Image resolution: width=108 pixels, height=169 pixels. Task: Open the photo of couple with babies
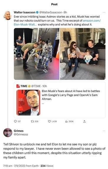[x=83, y=54]
